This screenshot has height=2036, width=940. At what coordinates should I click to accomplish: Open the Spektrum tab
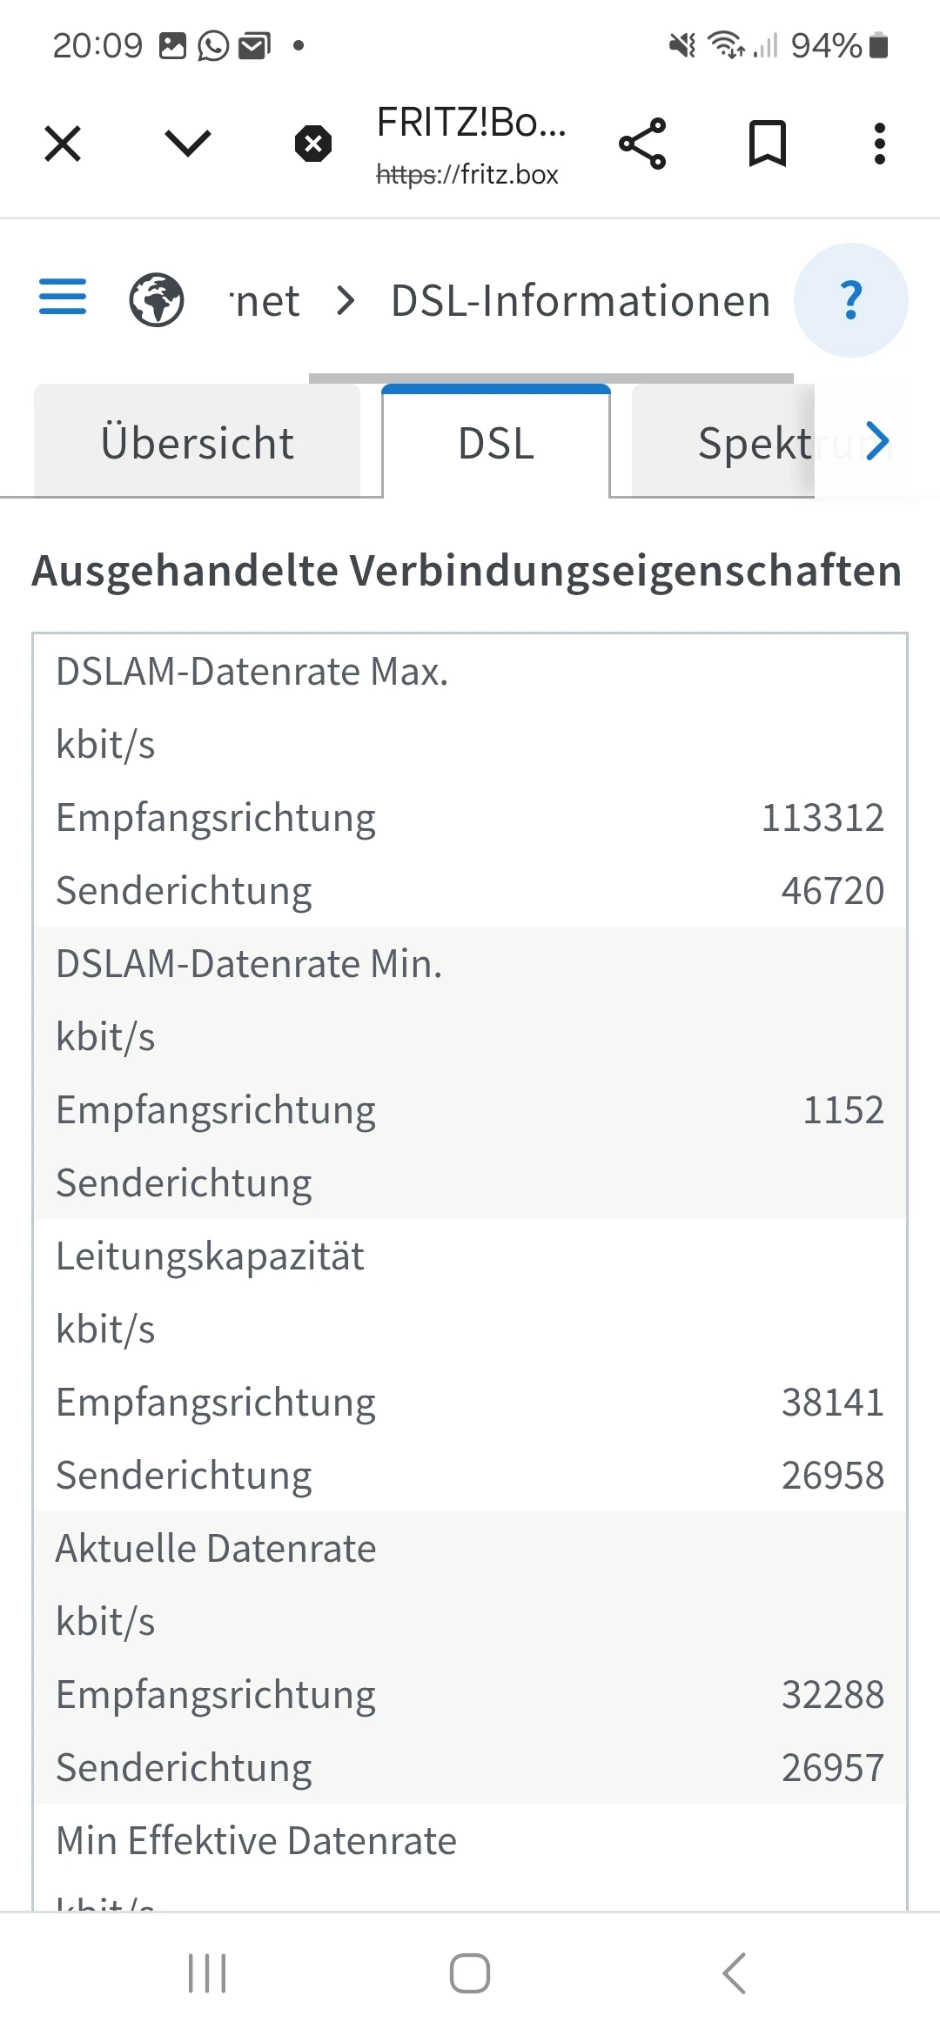point(754,443)
